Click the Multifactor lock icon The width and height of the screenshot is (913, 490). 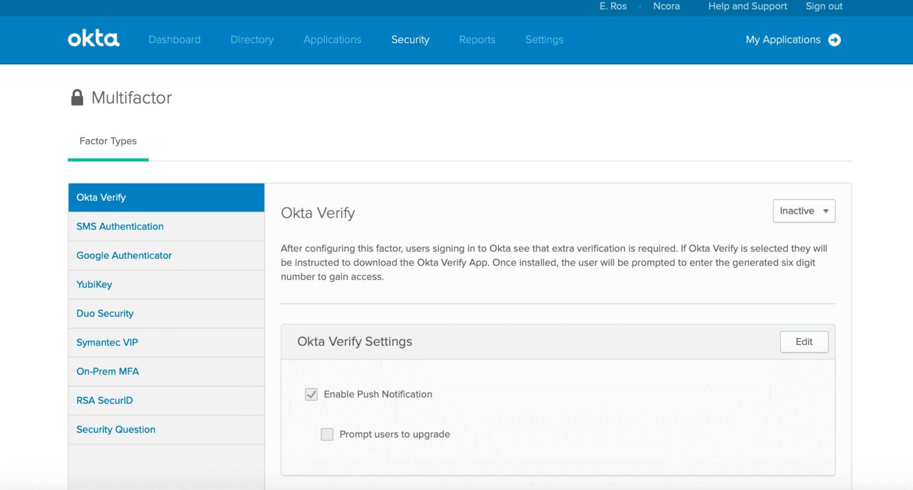coord(77,97)
